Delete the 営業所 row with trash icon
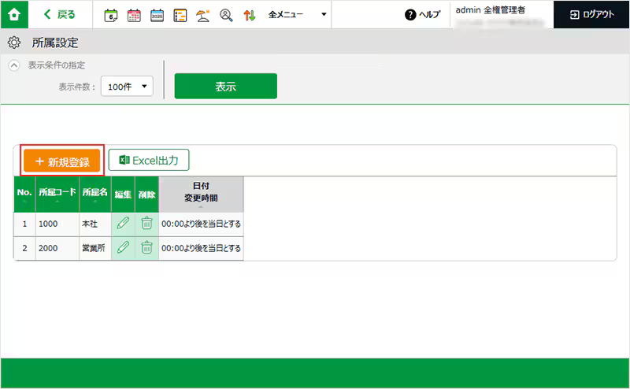 point(146,248)
